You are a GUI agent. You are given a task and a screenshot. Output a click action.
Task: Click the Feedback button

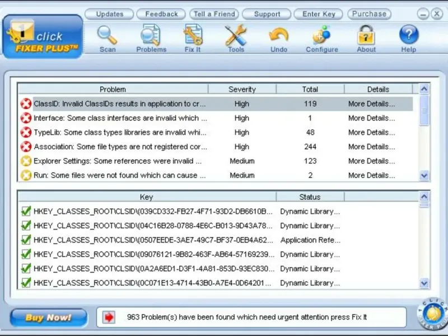(x=161, y=14)
